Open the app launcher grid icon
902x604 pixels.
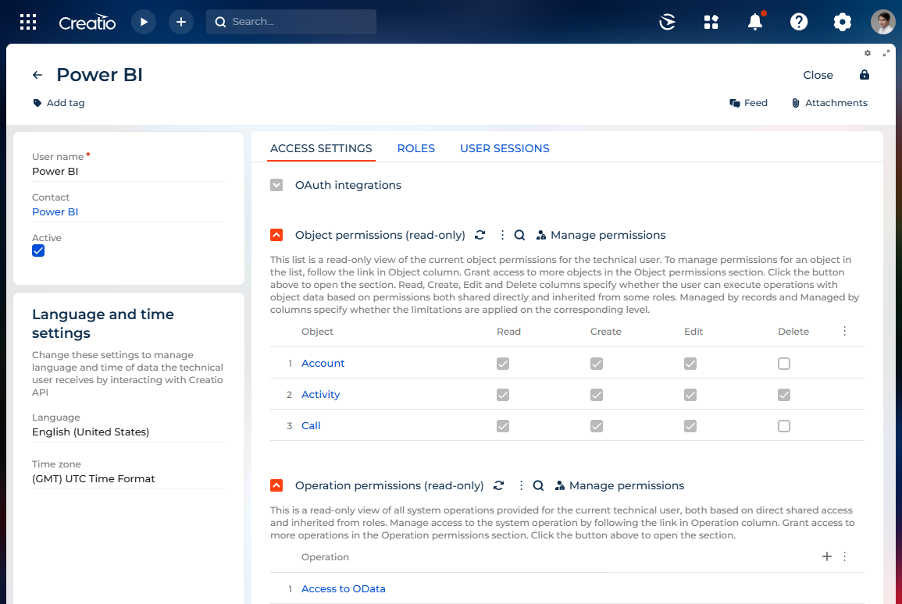27,22
